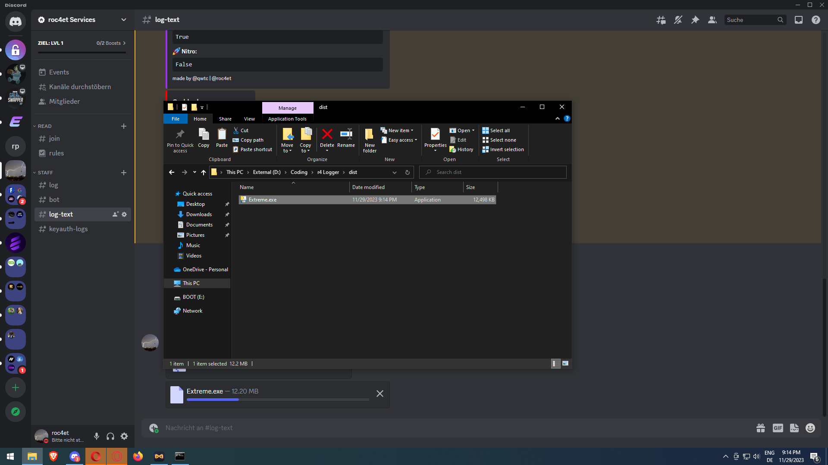Open Discord threads icon

click(x=661, y=20)
